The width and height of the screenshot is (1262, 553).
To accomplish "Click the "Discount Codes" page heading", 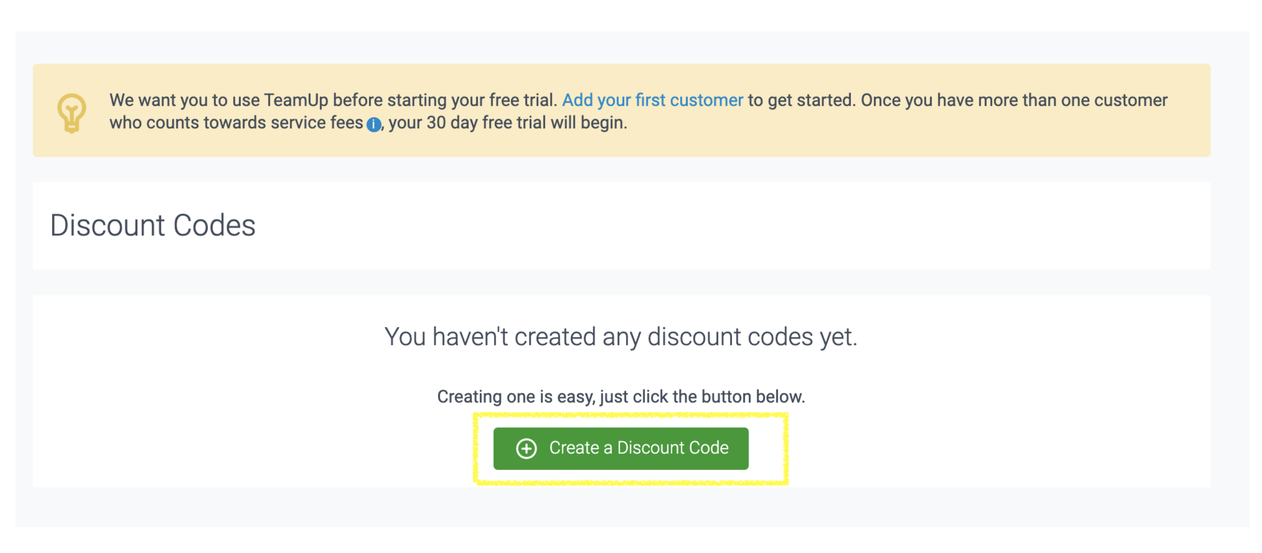I will [153, 226].
